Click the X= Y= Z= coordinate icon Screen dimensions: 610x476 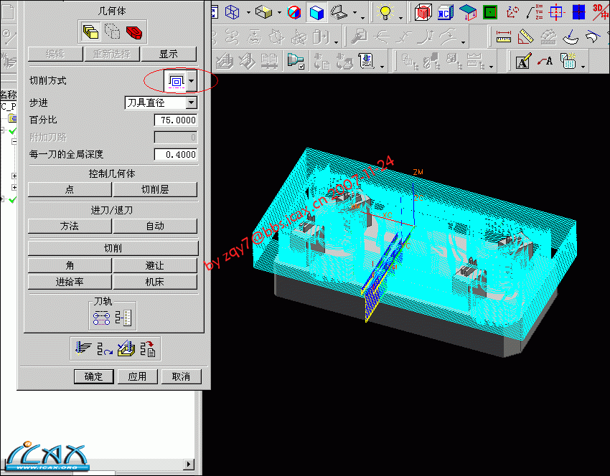[x=535, y=12]
